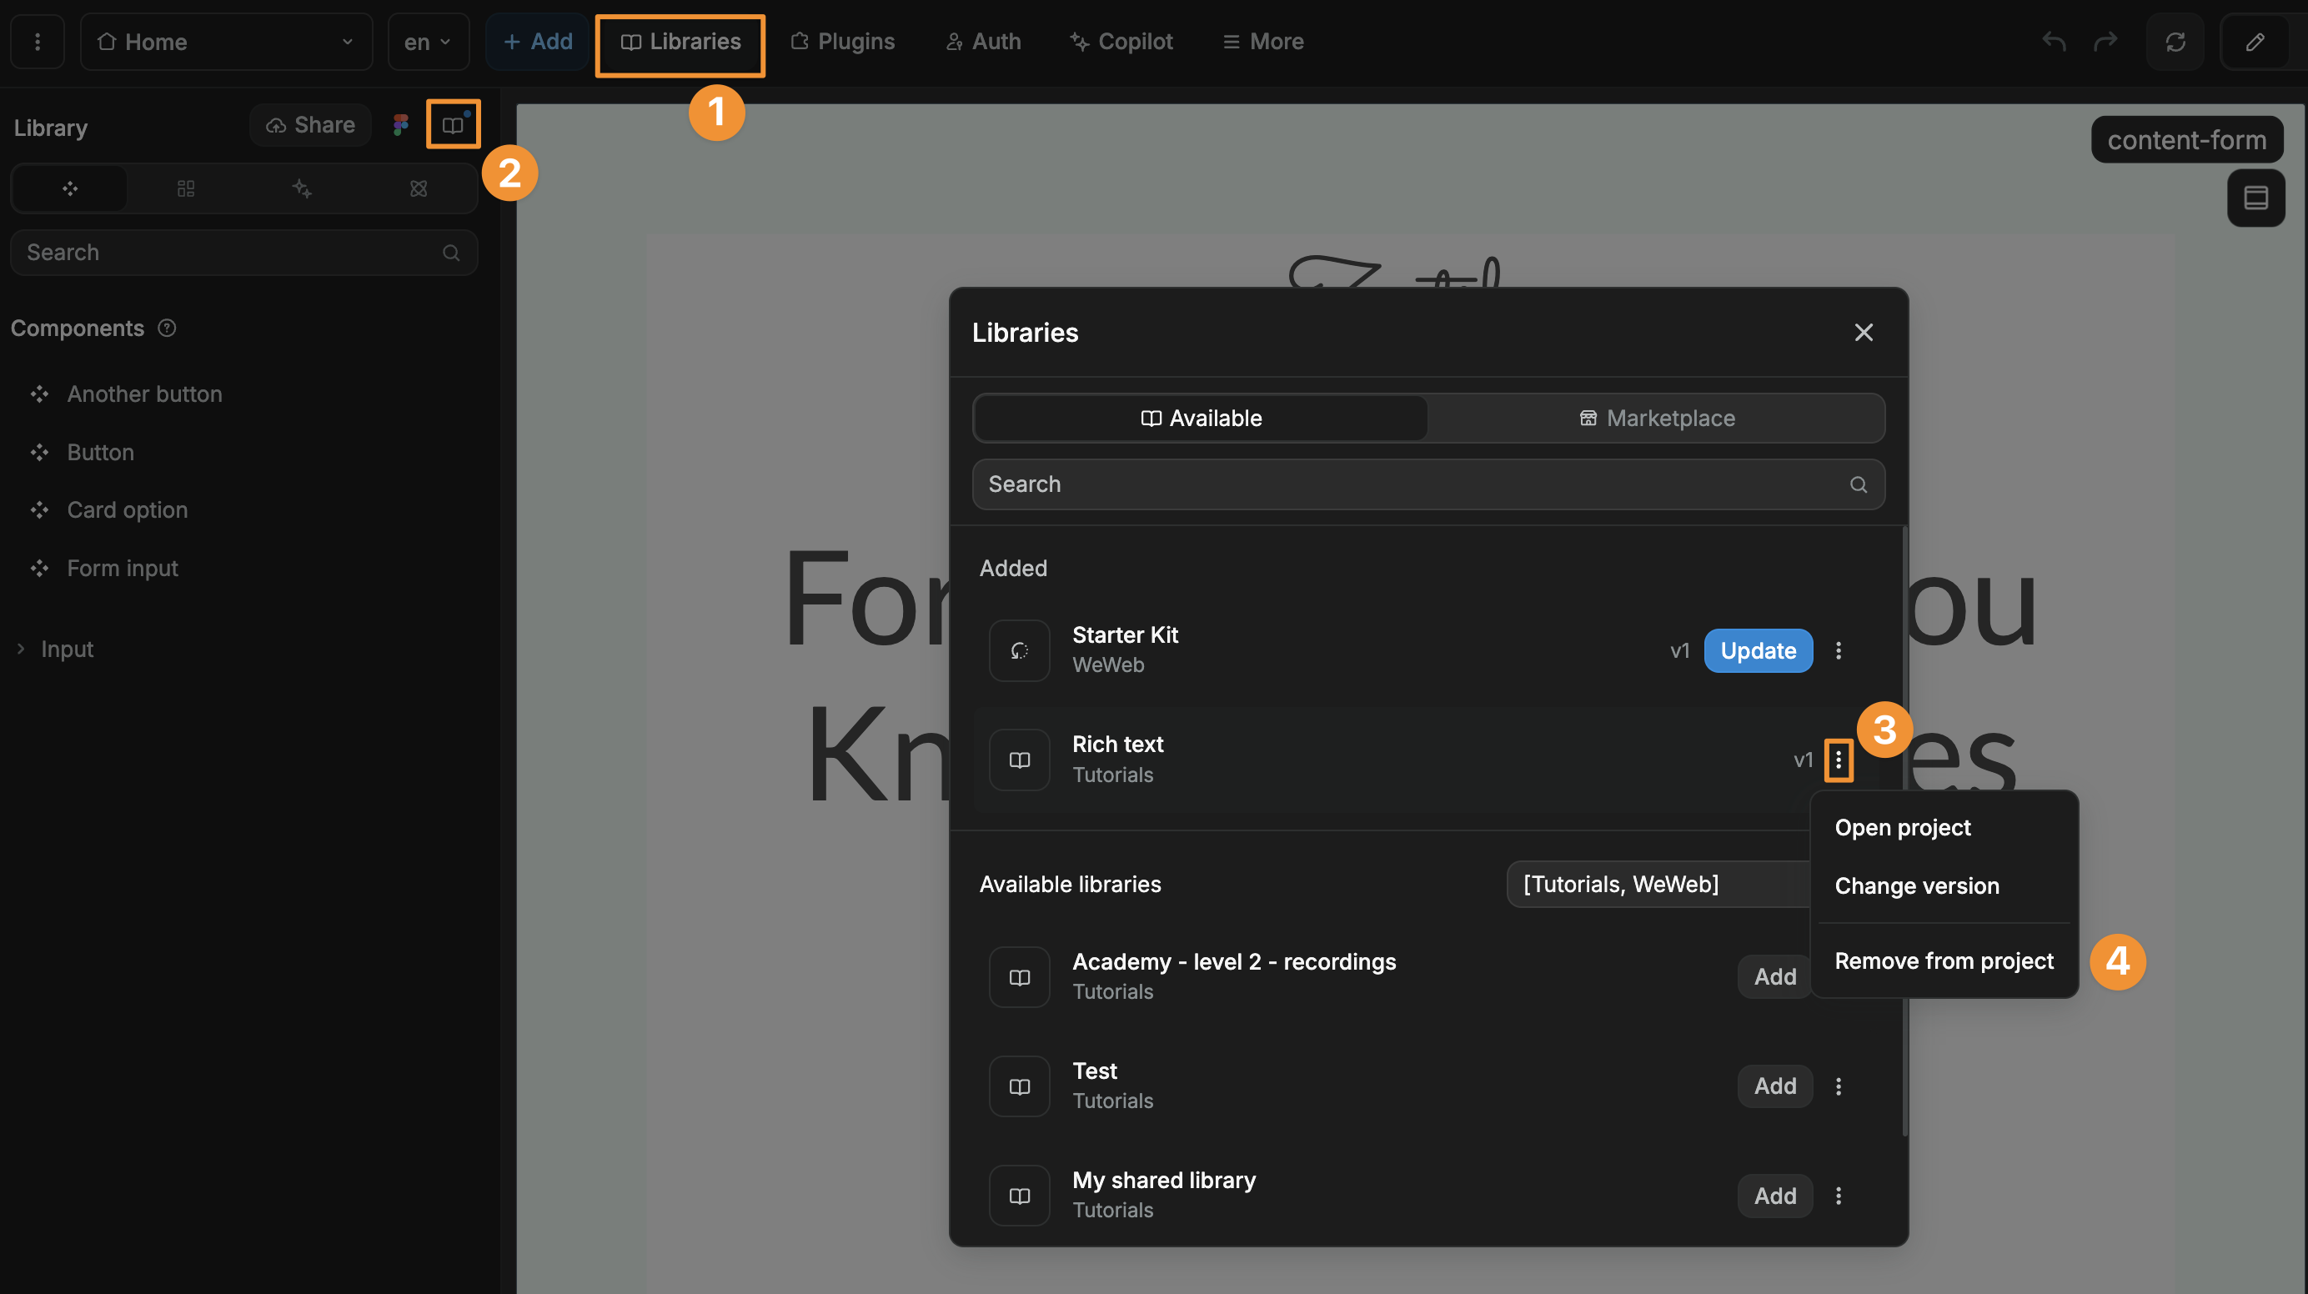Open the Figma integration icon

[x=399, y=124]
